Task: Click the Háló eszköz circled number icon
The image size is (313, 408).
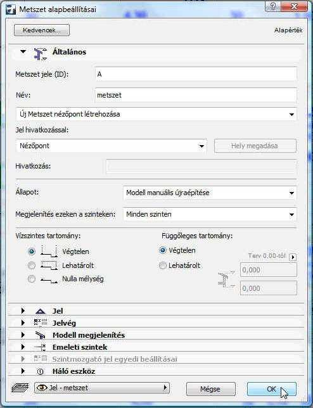Action: click(40, 371)
